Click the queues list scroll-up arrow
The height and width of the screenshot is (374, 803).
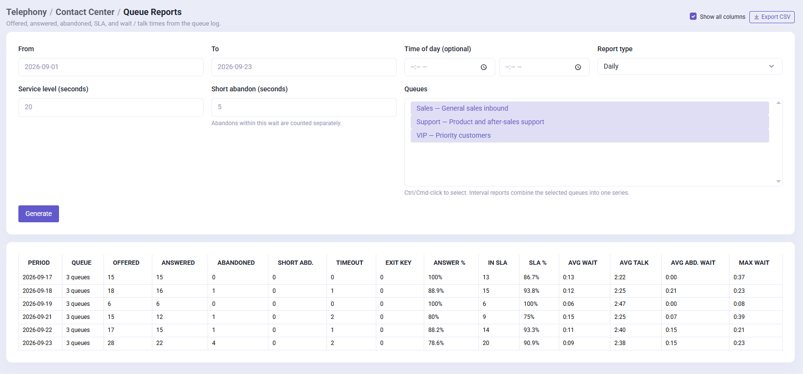[x=778, y=103]
